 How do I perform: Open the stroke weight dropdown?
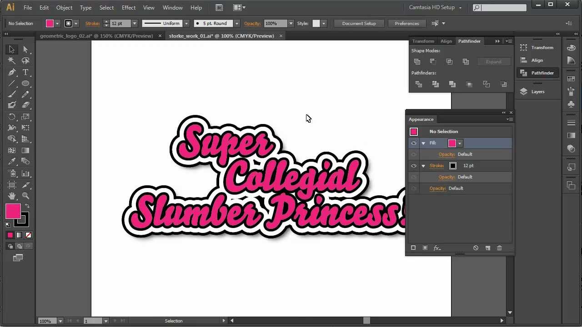pyautogui.click(x=134, y=24)
